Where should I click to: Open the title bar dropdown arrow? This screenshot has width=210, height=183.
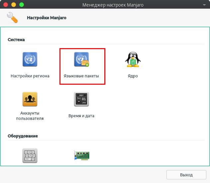[x=204, y=5]
